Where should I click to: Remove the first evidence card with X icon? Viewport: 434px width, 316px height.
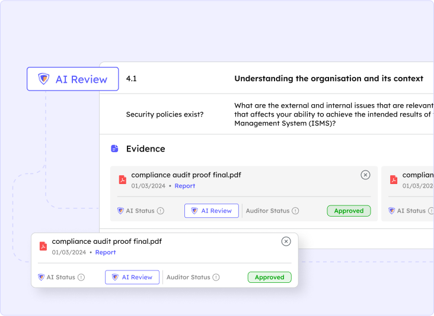click(365, 175)
